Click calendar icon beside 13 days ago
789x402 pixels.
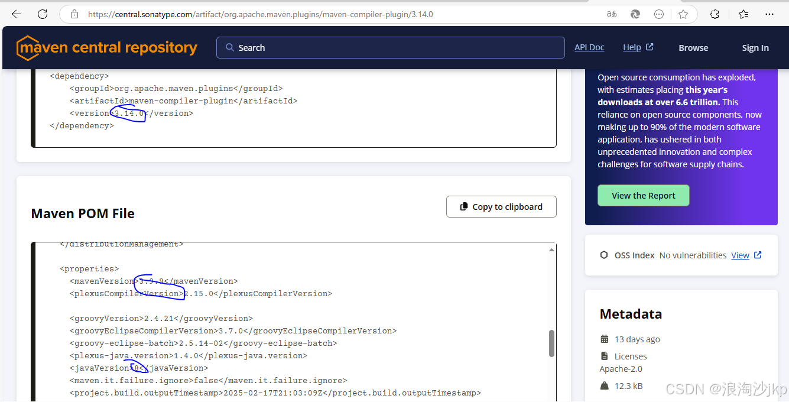pyautogui.click(x=604, y=339)
